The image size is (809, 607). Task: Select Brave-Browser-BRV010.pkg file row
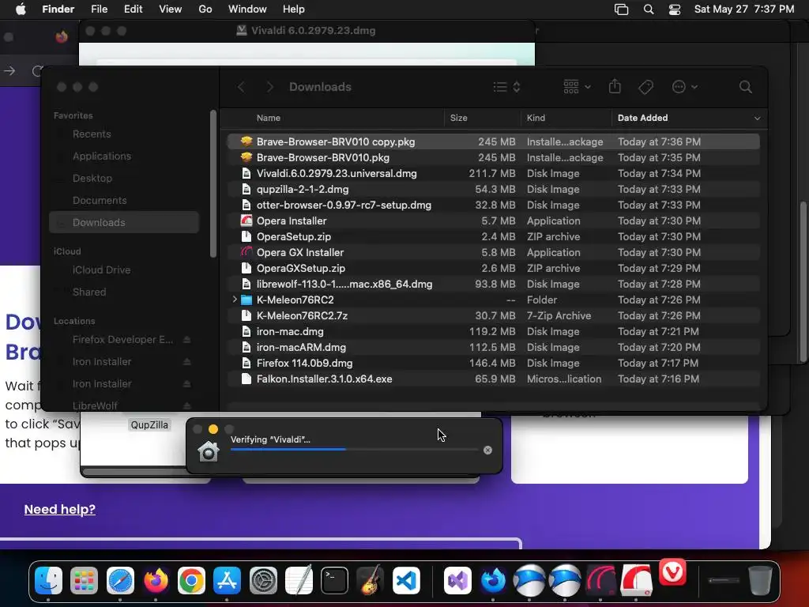[x=493, y=157]
